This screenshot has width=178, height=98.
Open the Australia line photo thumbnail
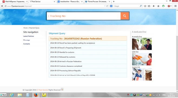142,44
